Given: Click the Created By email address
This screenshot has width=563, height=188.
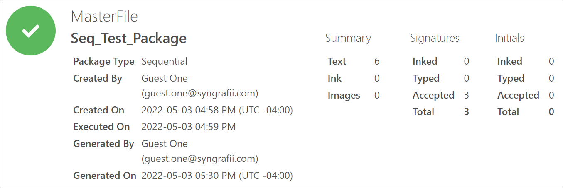Looking at the screenshot, I should 200,94.
